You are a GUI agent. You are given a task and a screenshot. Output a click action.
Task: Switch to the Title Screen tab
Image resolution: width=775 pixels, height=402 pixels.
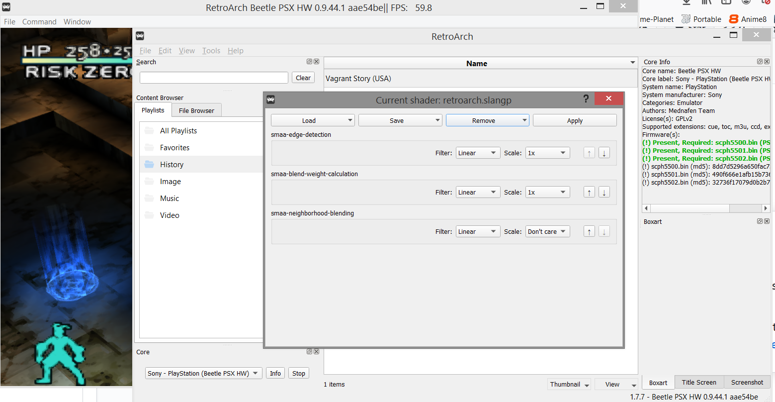[699, 382]
